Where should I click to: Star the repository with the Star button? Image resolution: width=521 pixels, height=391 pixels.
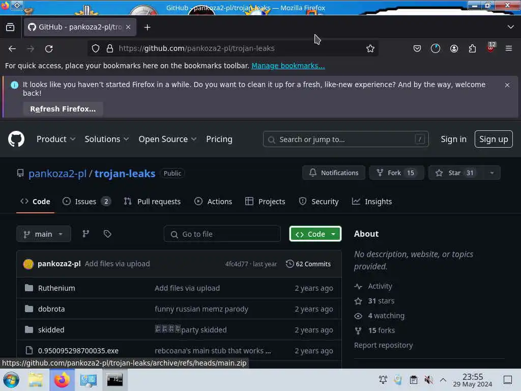point(456,173)
